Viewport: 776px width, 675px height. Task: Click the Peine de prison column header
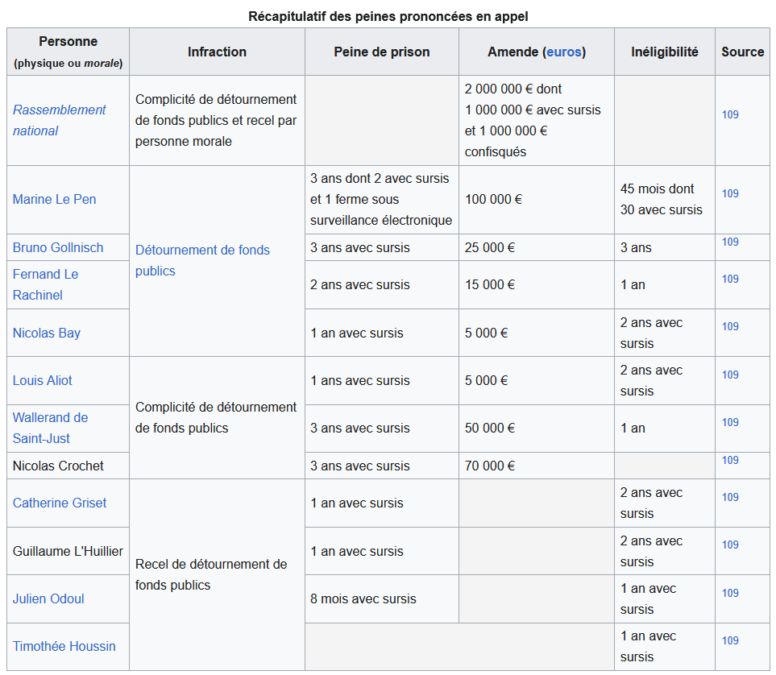pyautogui.click(x=382, y=52)
